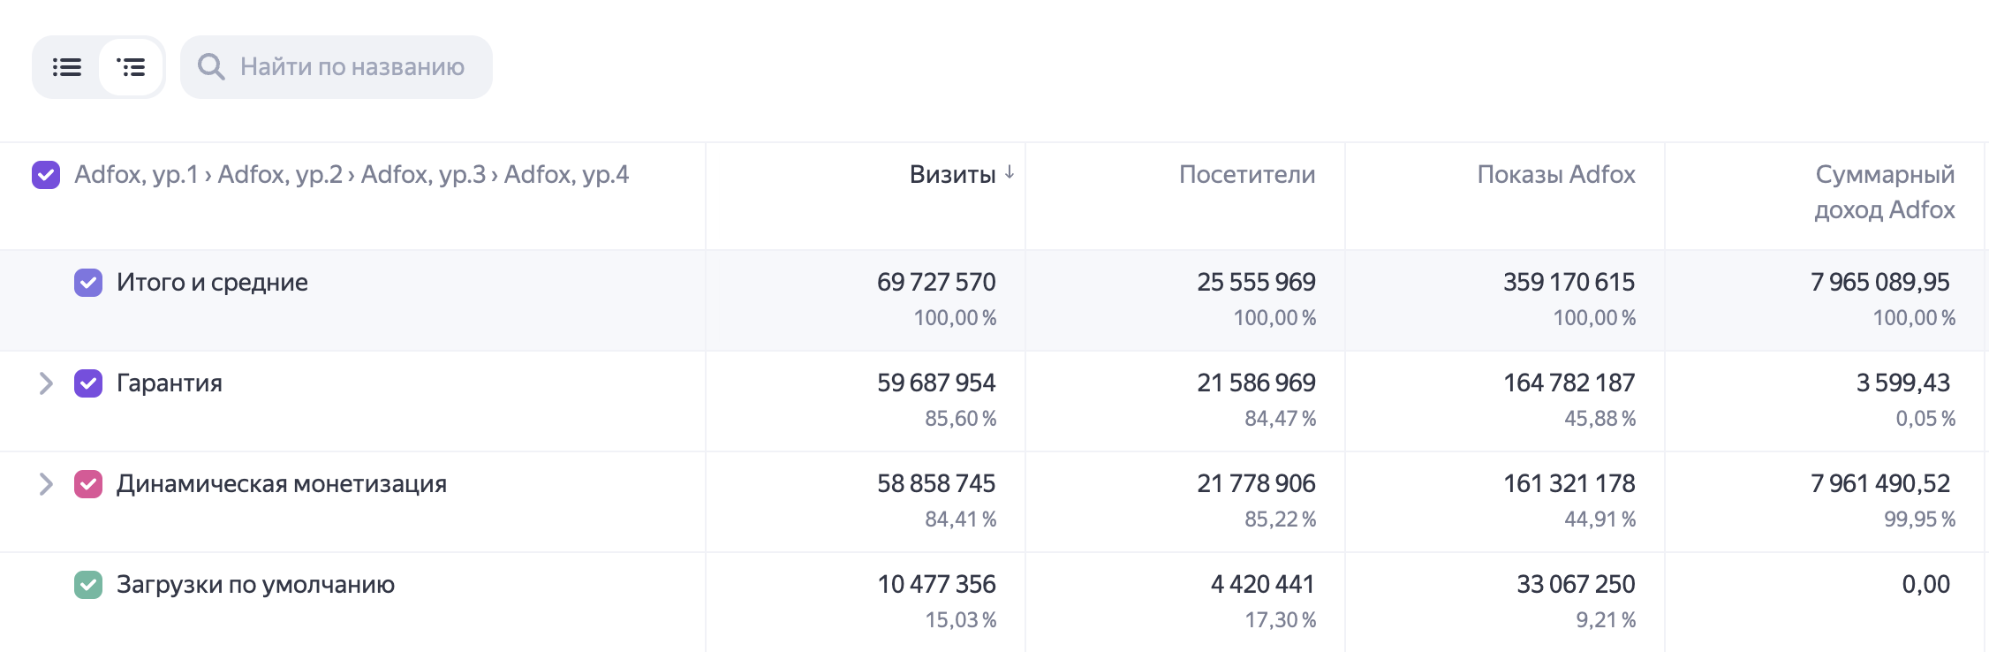The image size is (1989, 652).
Task: Switch to tree list view icon
Action: [x=131, y=67]
